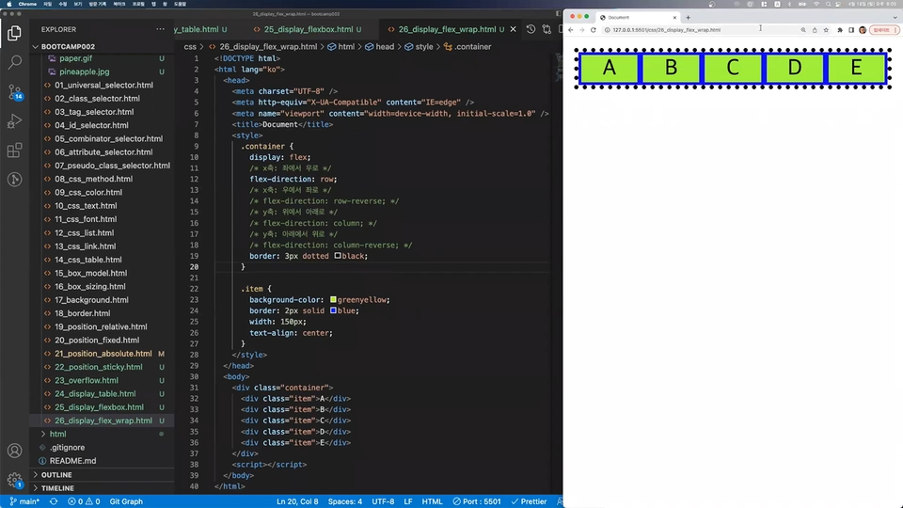903x508 pixels.
Task: Open timeline history icon in editor toolbar
Action: point(531,29)
